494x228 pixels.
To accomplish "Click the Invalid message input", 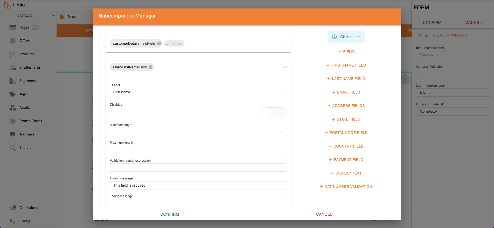I will 198,185.
